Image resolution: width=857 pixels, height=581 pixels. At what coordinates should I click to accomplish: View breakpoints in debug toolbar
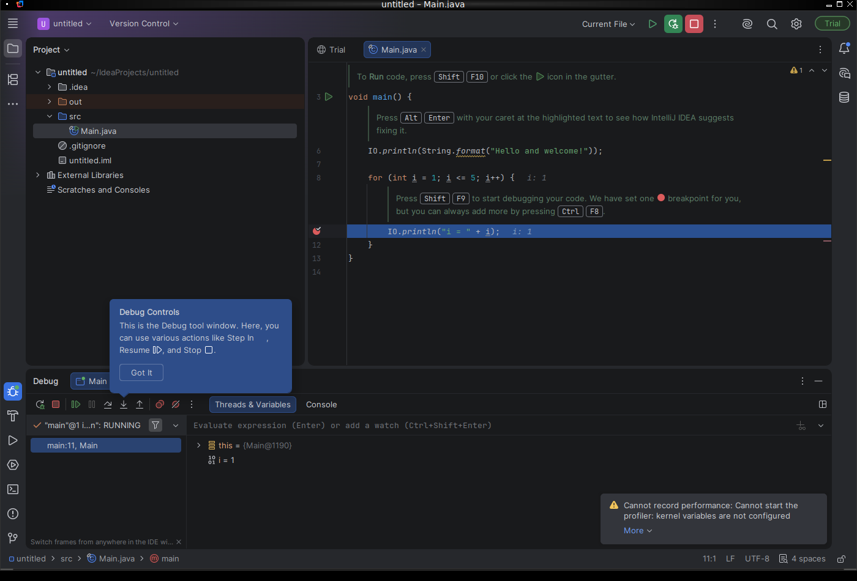(160, 404)
